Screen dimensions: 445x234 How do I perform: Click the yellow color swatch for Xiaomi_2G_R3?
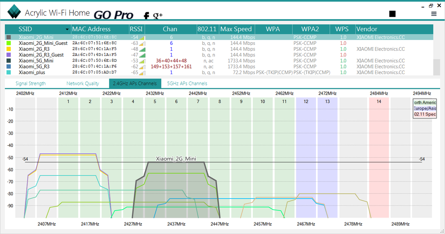pos(8,49)
